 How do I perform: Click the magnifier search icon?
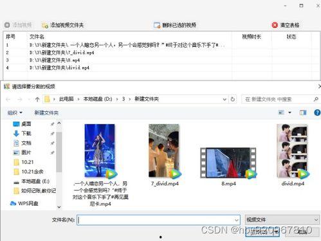316,100
